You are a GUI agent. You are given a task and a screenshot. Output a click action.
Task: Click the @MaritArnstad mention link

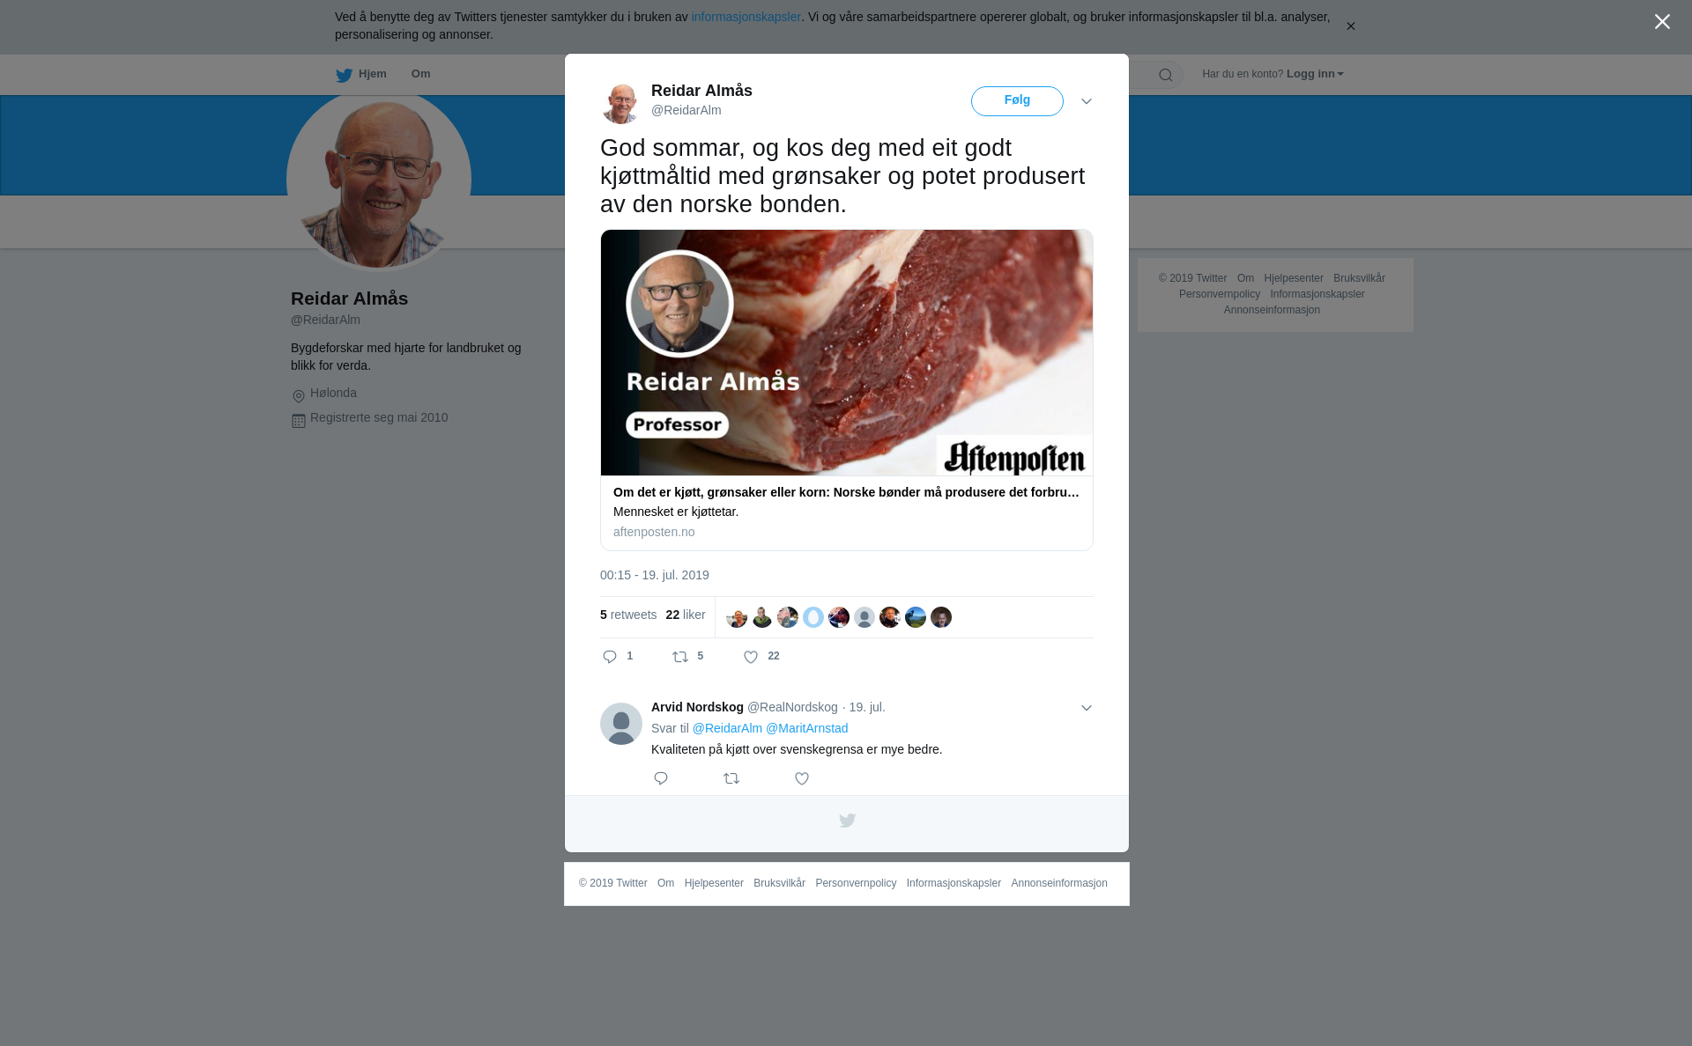(x=806, y=728)
